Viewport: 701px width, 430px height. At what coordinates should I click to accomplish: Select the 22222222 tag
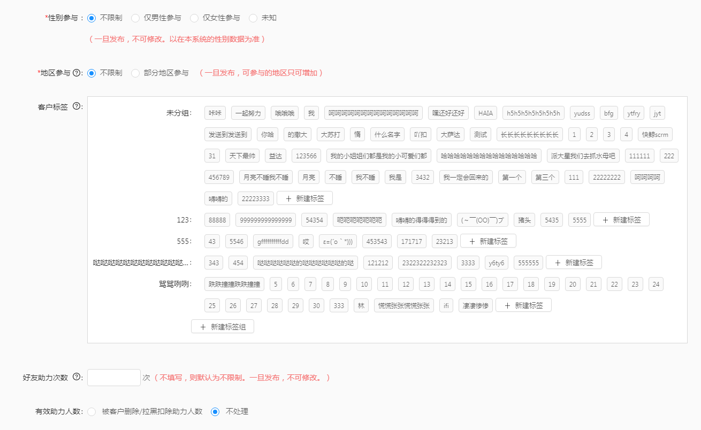(607, 177)
